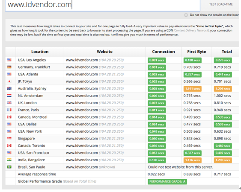Click 'Global Performance Grade' row label

click(40, 181)
